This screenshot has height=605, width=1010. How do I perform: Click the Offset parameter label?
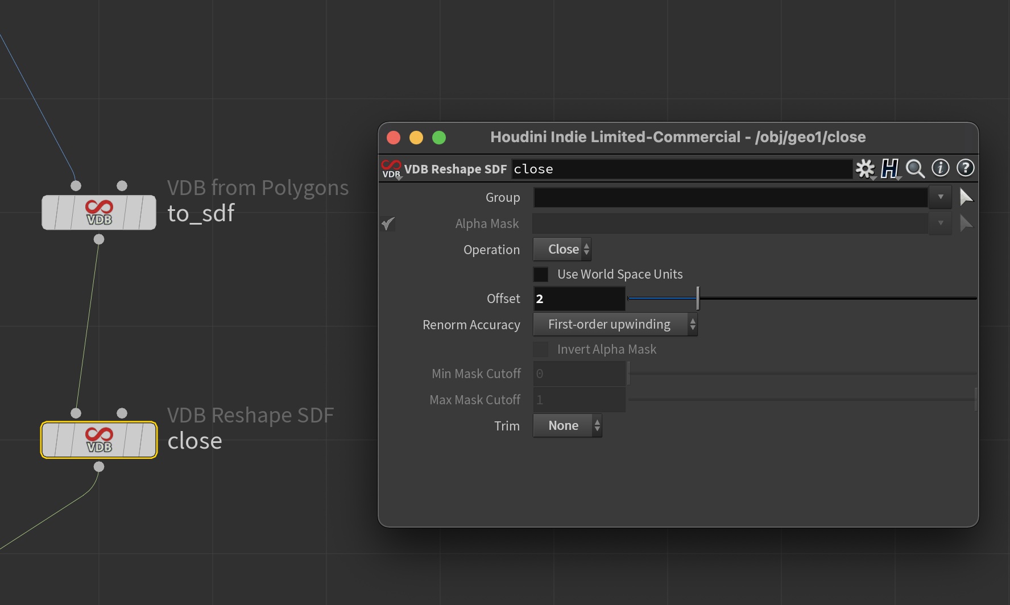coord(503,299)
